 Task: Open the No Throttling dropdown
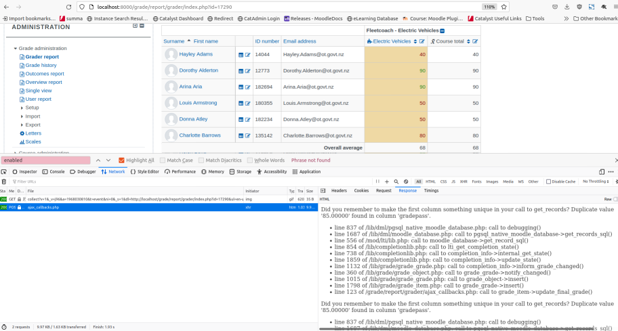596,181
